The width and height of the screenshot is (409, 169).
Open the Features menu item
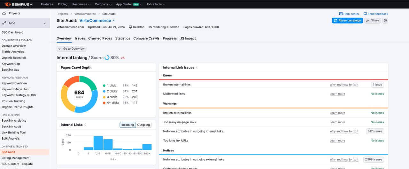47,4
